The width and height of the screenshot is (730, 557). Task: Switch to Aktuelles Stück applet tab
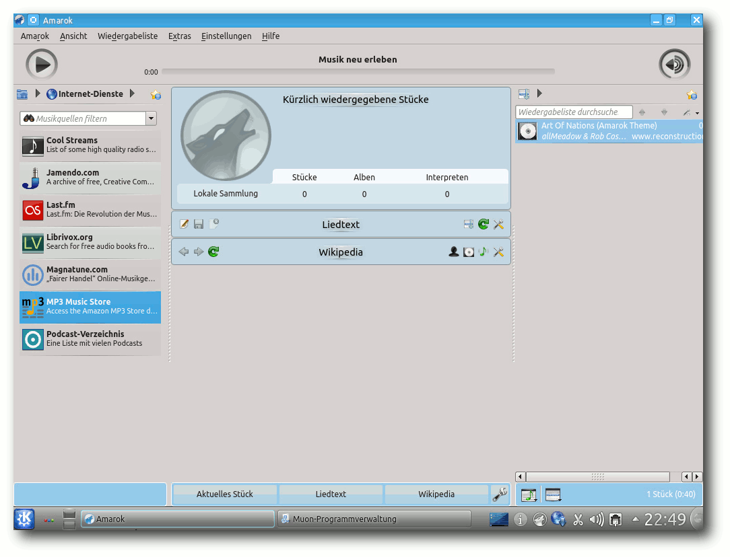click(x=225, y=494)
